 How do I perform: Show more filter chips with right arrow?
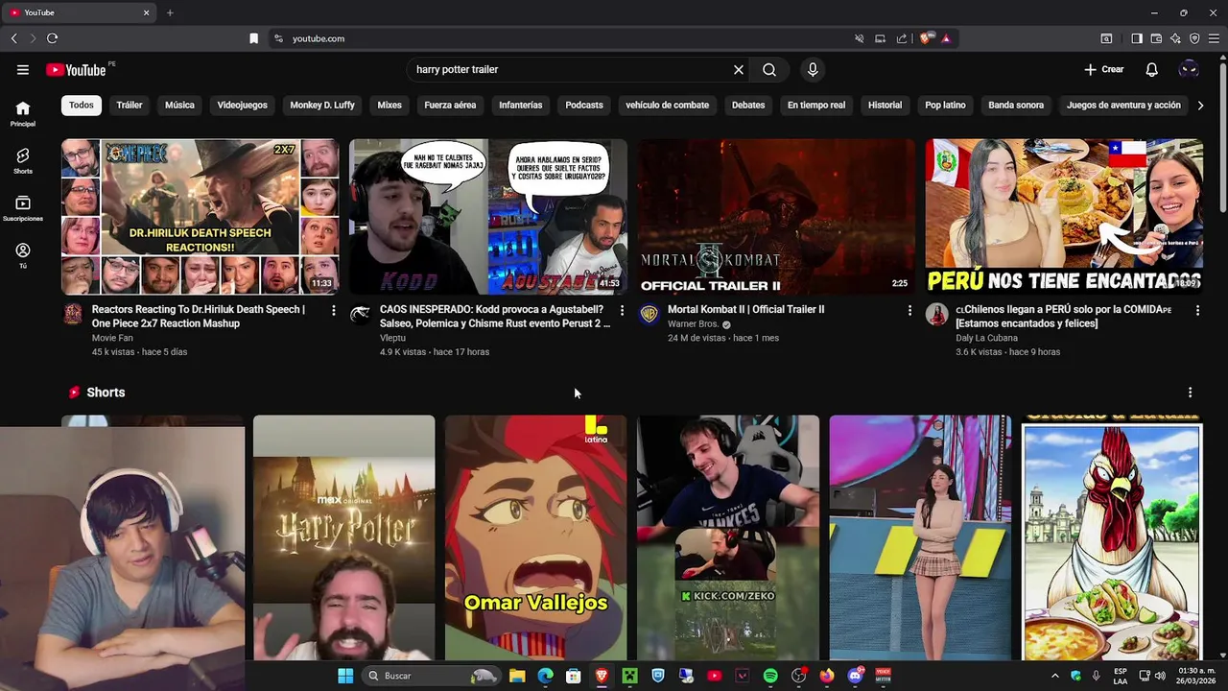(1200, 105)
